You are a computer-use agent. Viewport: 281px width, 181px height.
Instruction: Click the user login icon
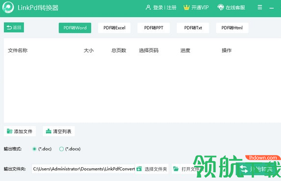148,7
